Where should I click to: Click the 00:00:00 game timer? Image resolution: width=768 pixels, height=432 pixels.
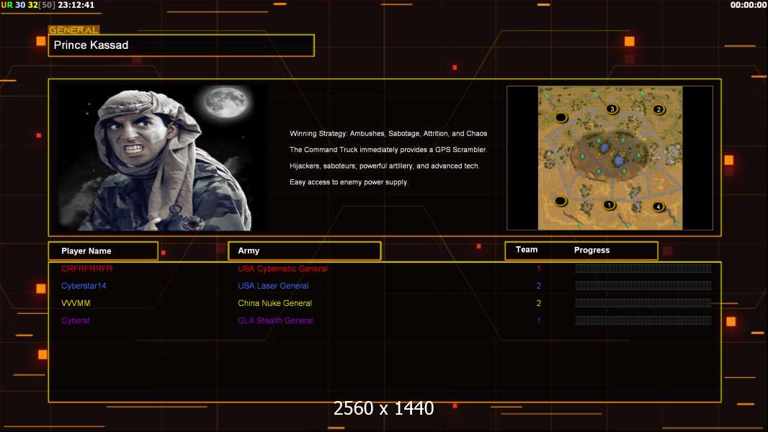(x=749, y=5)
